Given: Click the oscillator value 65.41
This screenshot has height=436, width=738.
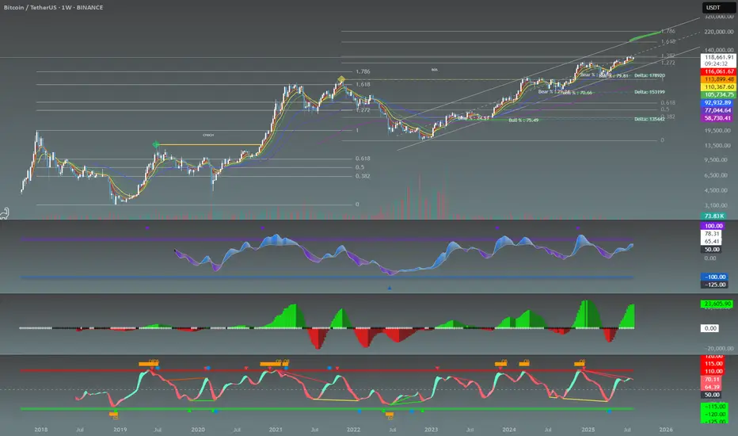Looking at the screenshot, I should [712, 241].
